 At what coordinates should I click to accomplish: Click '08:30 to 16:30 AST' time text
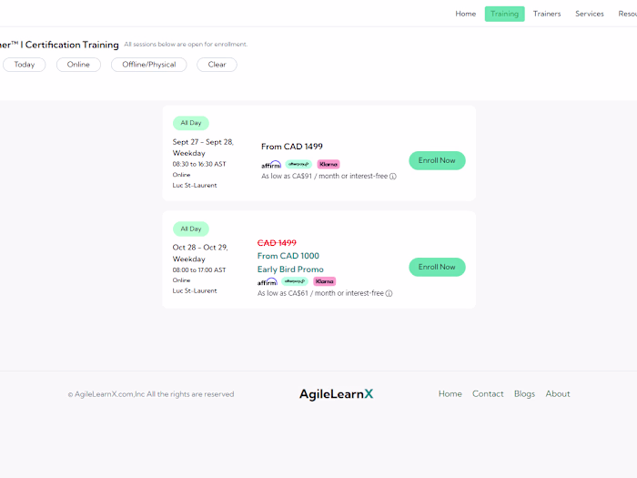(x=199, y=164)
